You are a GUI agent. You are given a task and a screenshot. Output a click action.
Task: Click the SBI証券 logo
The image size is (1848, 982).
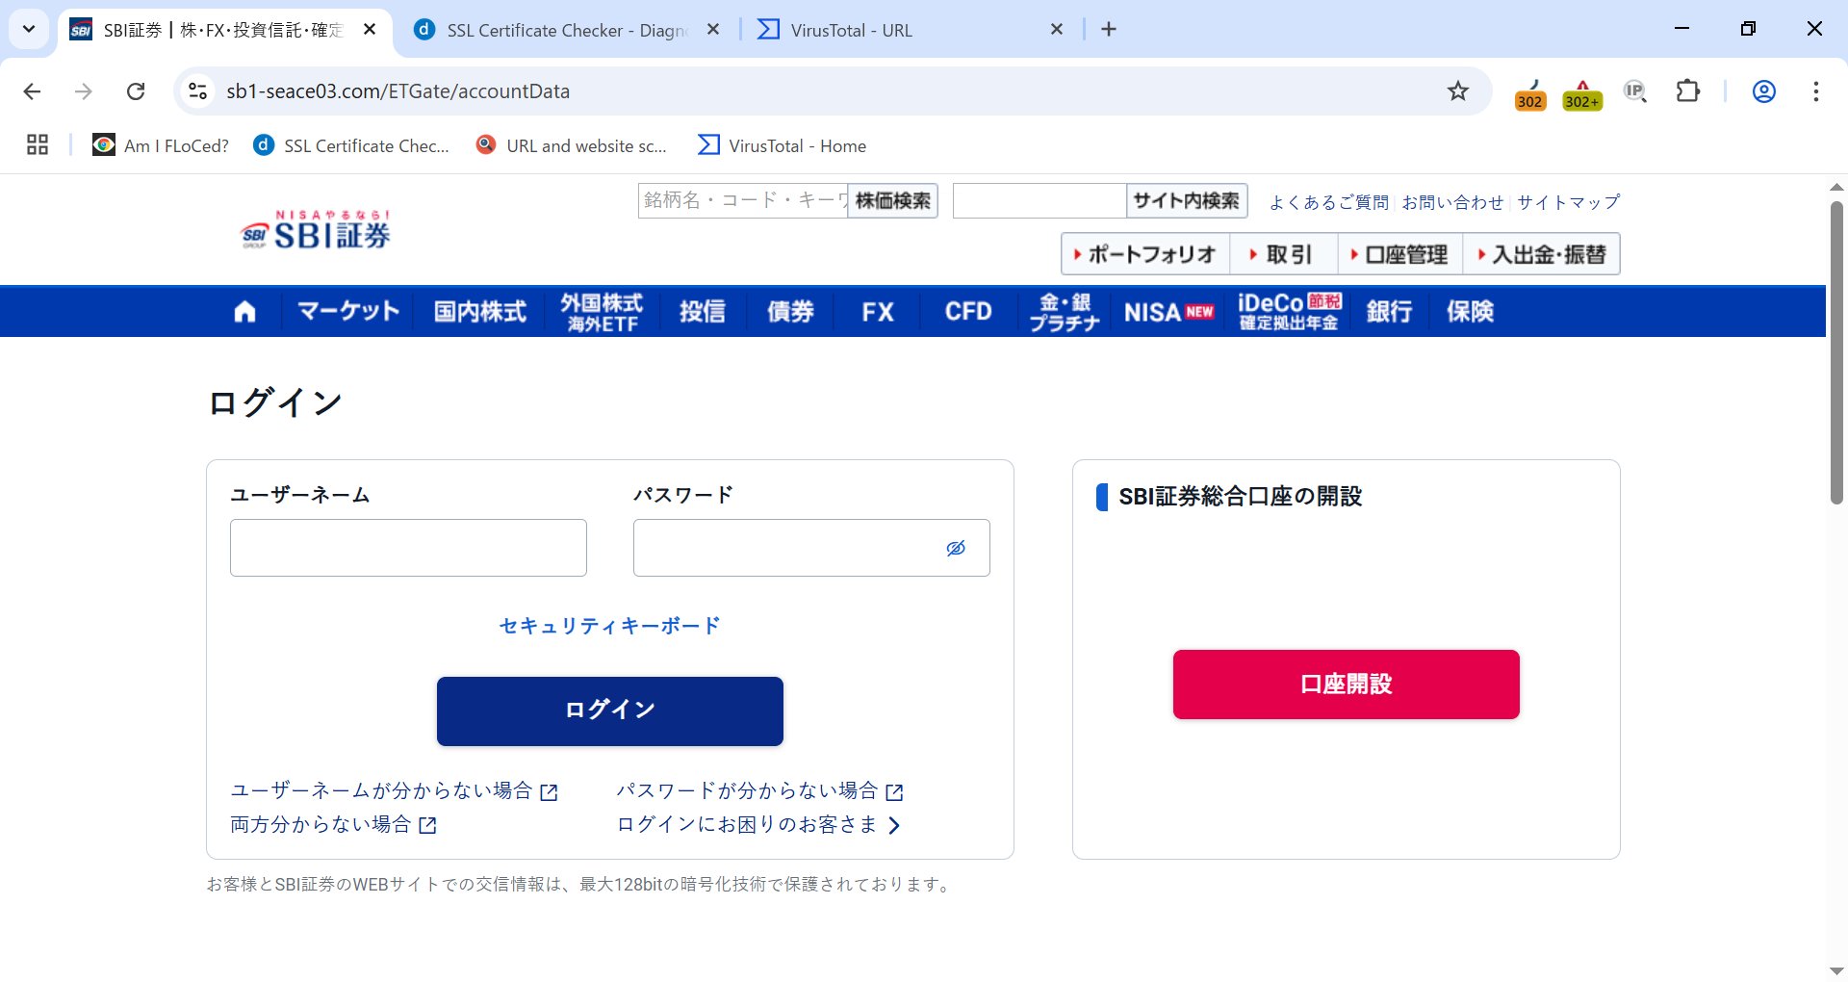coord(315,230)
